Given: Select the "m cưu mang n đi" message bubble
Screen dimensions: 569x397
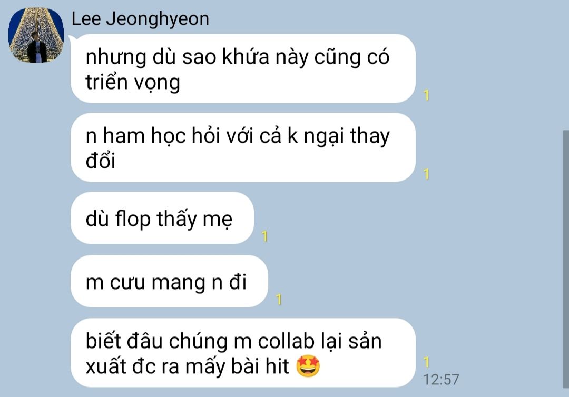Looking at the screenshot, I should tap(170, 281).
